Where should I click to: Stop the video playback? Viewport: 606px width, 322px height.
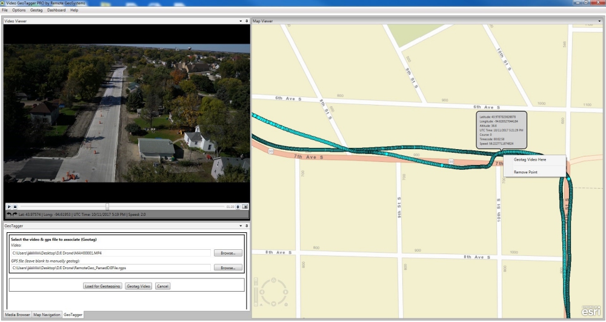click(15, 207)
